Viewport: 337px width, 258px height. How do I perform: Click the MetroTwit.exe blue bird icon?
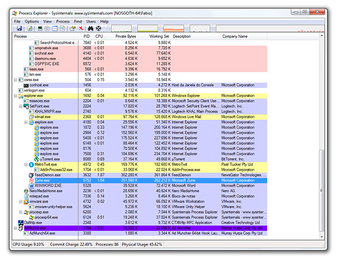31,164
